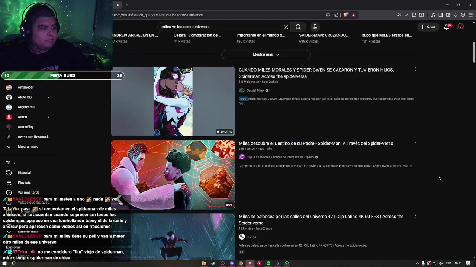Click the 18:10 taskbar clock
The image size is (476, 267).
458,263
